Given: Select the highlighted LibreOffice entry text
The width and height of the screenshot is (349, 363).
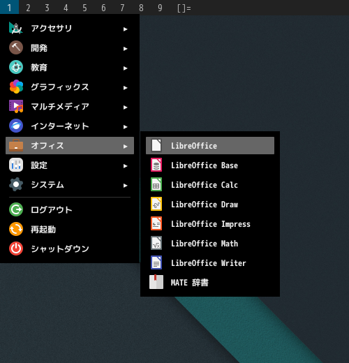Looking at the screenshot, I should click(x=194, y=146).
